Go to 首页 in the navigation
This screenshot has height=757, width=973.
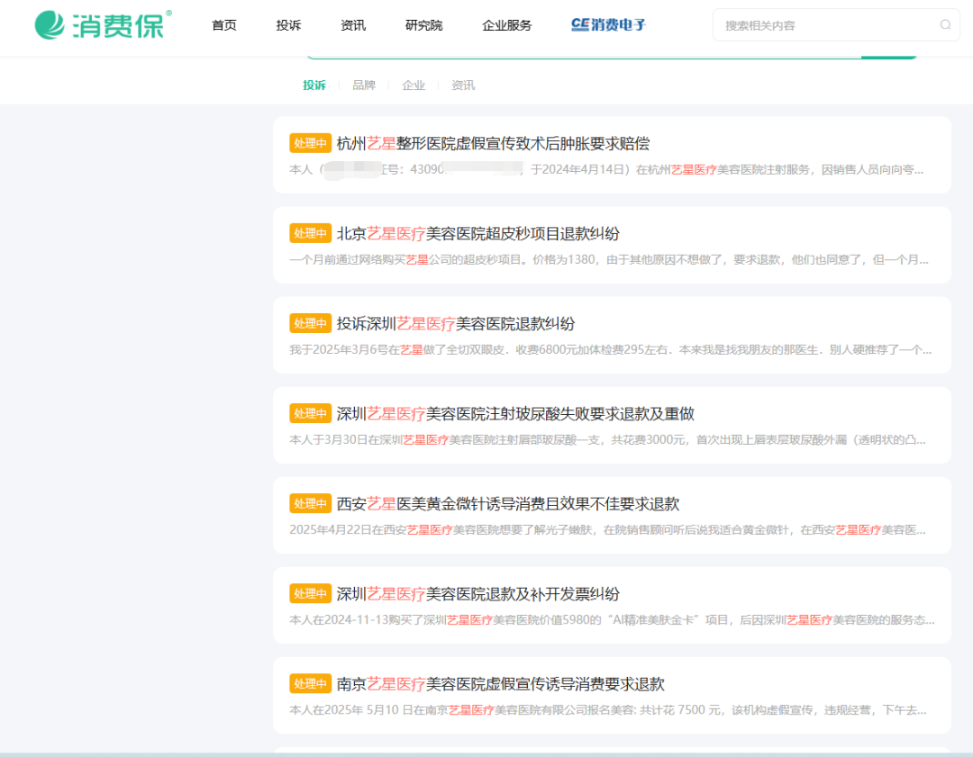click(224, 25)
